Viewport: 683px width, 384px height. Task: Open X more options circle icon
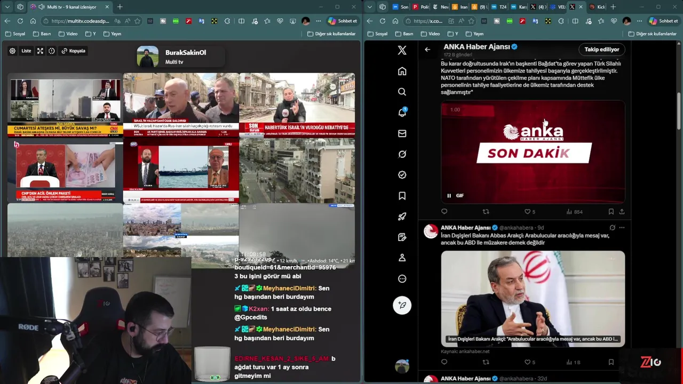pos(402,278)
